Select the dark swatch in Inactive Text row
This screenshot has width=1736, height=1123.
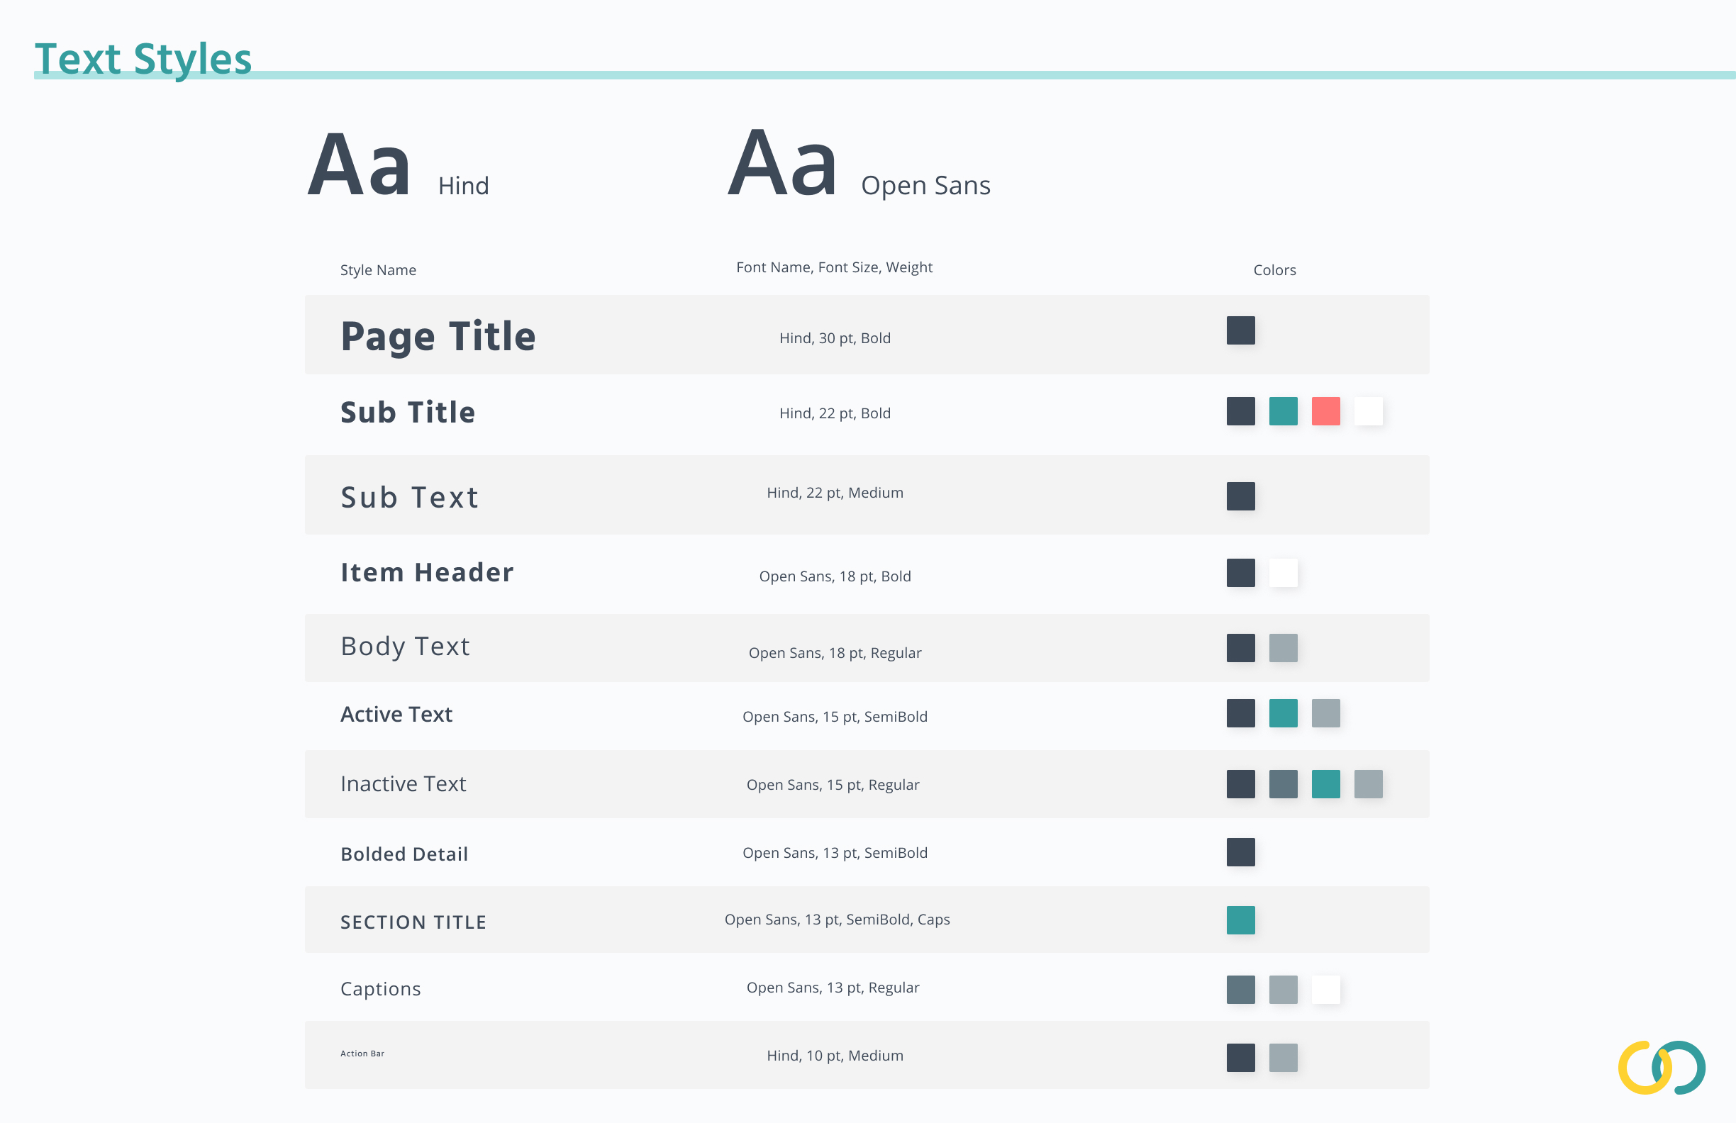[1241, 785]
